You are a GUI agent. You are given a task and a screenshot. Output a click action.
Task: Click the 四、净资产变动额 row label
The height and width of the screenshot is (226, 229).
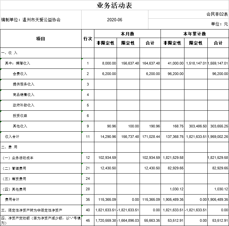coord(41,221)
